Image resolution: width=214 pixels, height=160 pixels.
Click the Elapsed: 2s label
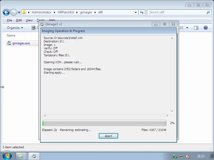[x=49, y=130]
